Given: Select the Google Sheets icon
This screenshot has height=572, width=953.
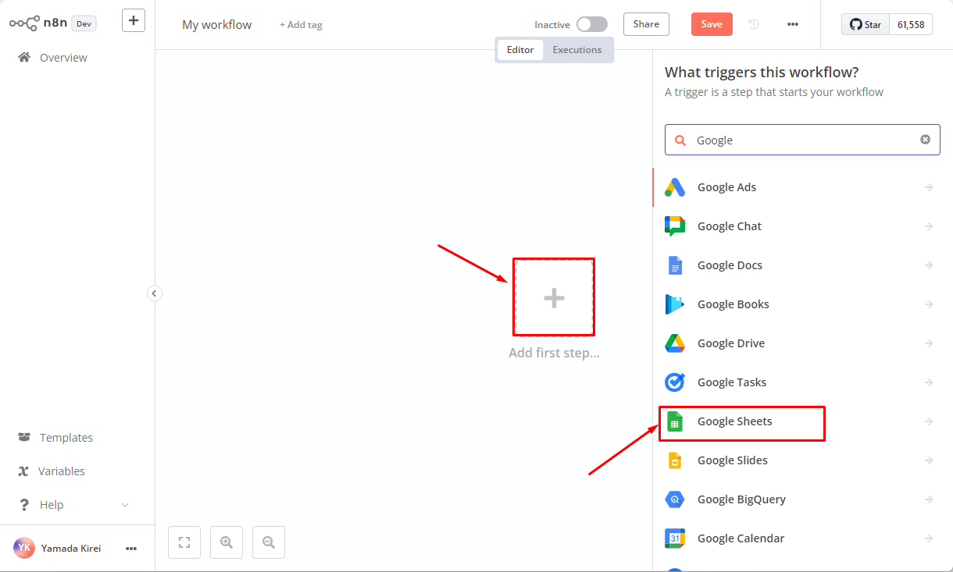Looking at the screenshot, I should 675,421.
